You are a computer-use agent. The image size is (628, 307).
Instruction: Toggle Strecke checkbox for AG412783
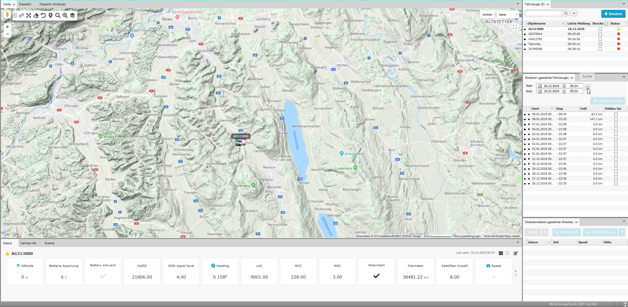[600, 39]
